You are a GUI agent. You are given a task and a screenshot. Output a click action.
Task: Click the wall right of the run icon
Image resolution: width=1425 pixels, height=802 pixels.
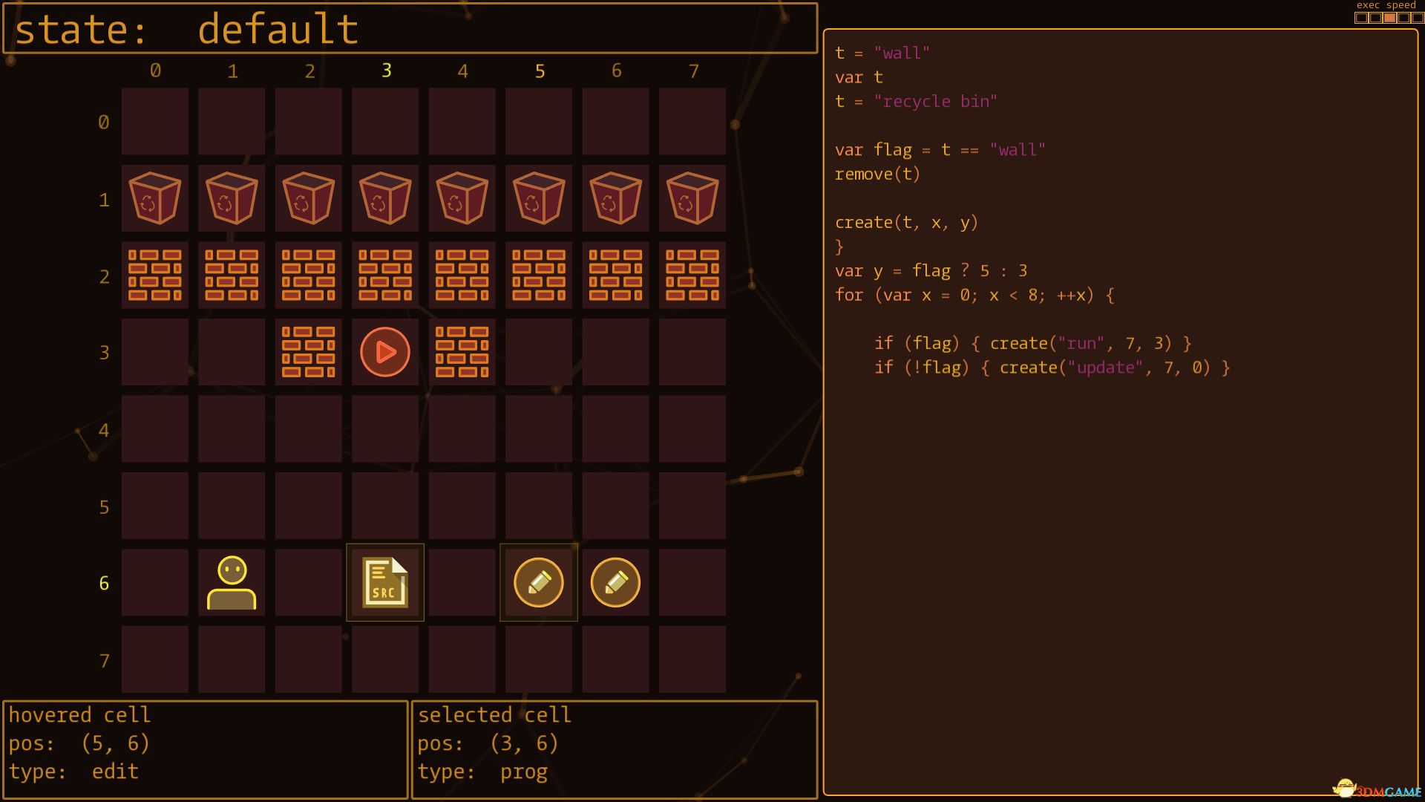pyautogui.click(x=462, y=352)
